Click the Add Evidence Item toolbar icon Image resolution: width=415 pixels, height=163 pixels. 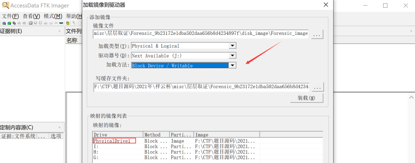[x=4, y=23]
